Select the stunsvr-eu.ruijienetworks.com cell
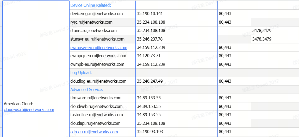This screenshot has width=299, height=137. click(x=102, y=39)
